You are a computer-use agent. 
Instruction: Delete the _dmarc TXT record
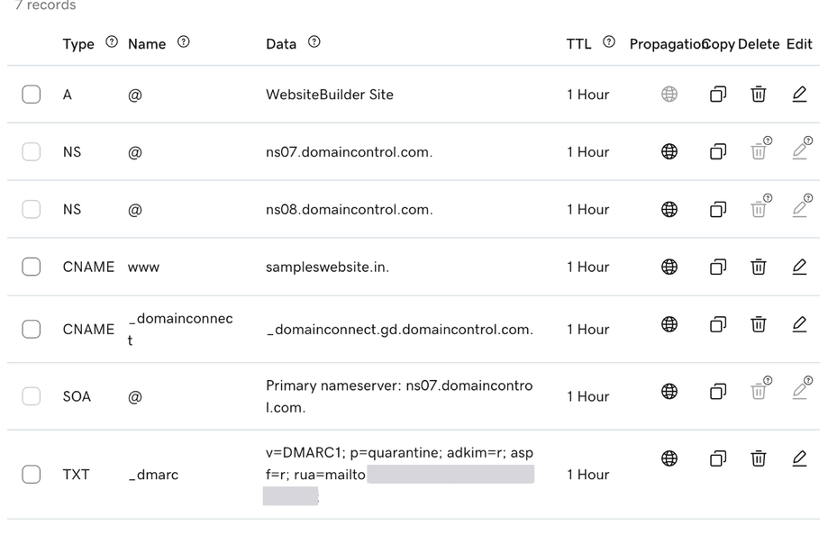759,458
